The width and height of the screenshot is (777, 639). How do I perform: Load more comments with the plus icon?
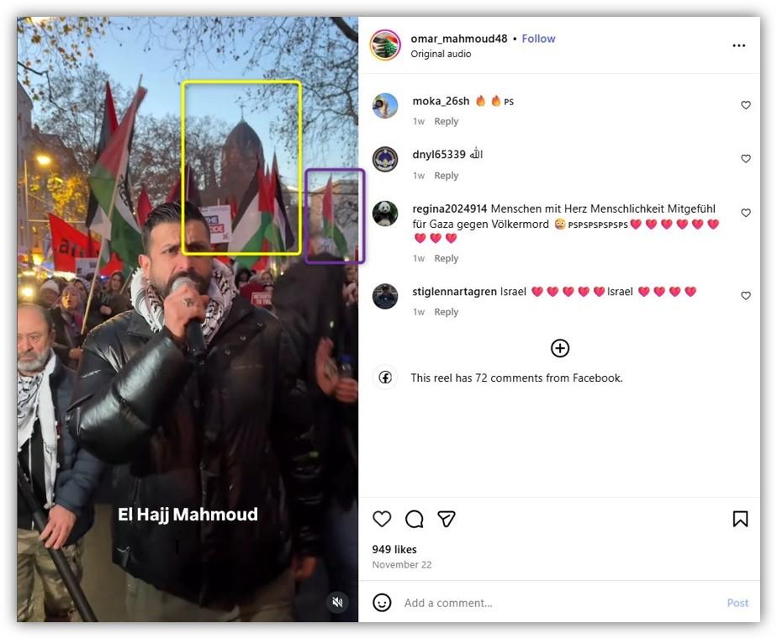click(560, 348)
